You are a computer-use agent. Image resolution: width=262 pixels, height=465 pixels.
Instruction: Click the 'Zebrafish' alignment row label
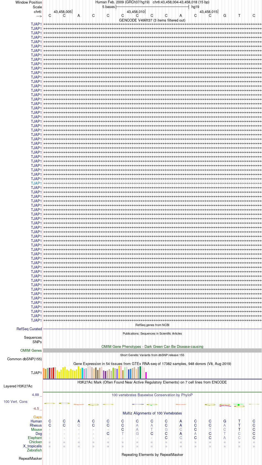(34, 450)
